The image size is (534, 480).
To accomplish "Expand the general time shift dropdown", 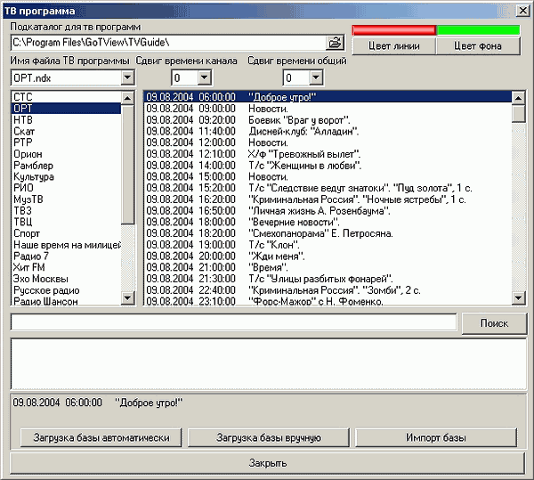I will (314, 78).
